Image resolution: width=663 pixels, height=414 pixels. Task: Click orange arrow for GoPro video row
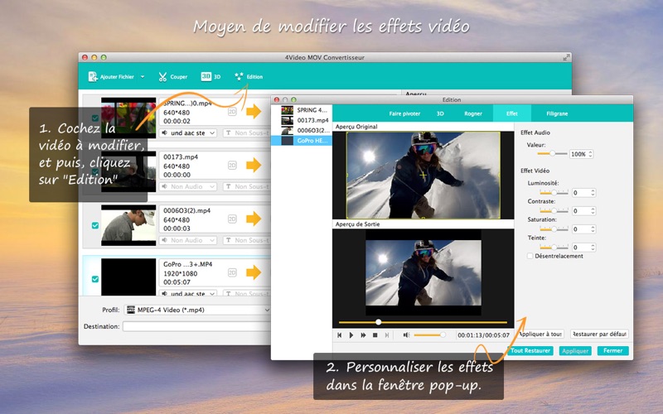click(254, 272)
